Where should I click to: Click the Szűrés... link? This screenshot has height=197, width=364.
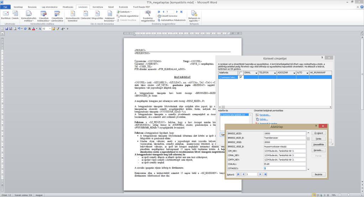264,119
